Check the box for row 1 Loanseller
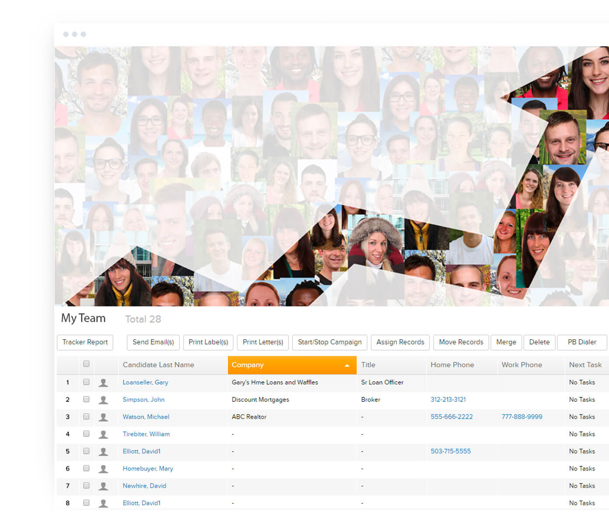The width and height of the screenshot is (609, 515). (x=86, y=382)
